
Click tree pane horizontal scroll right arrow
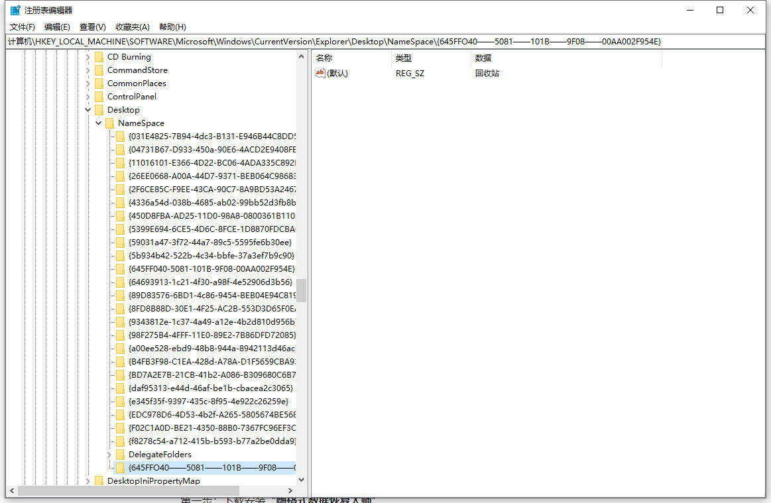coord(290,490)
